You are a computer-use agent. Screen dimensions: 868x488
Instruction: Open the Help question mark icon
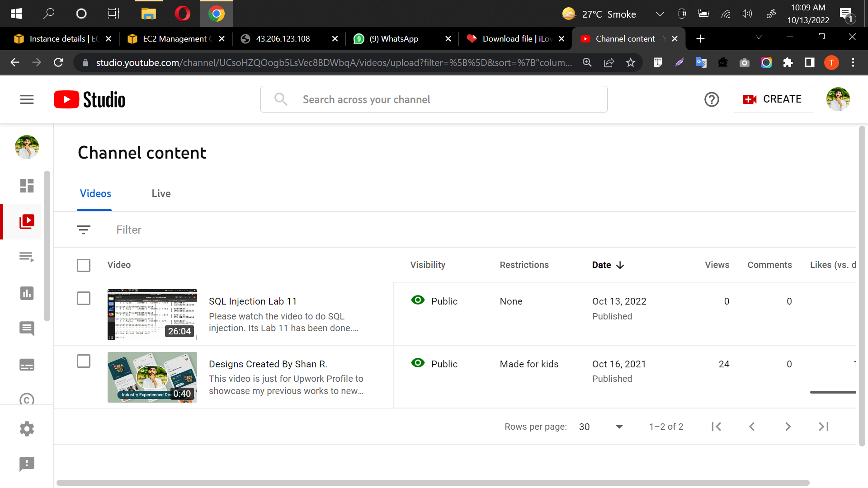point(712,99)
